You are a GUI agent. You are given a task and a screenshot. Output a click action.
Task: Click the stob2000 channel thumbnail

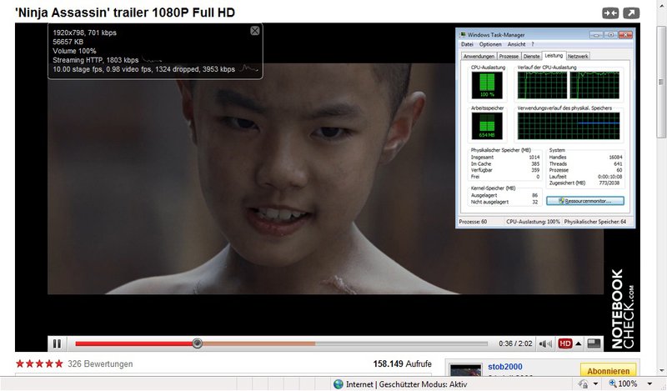pos(465,369)
